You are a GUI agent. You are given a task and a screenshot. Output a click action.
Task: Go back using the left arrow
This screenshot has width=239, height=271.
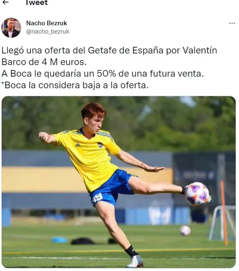(x=5, y=2)
